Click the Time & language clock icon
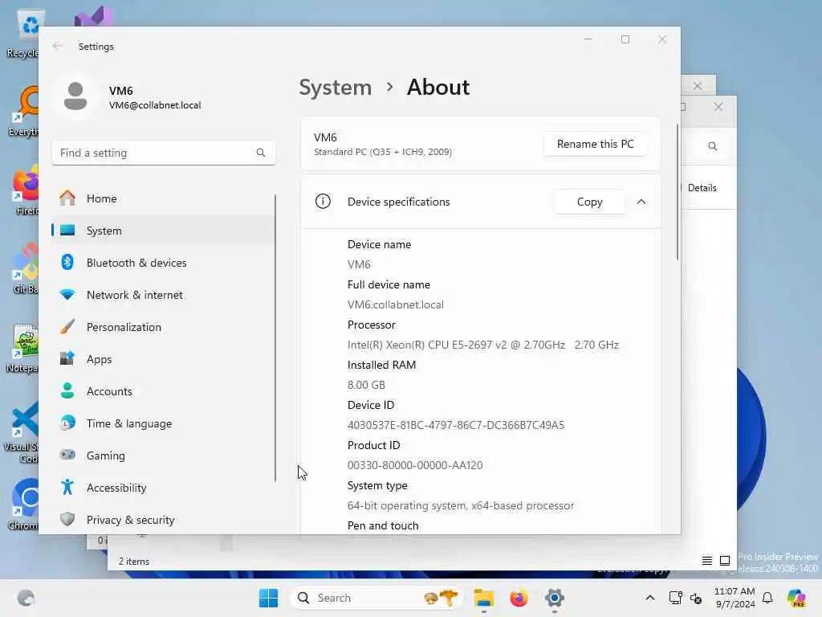The height and width of the screenshot is (617, 822). pyautogui.click(x=67, y=423)
